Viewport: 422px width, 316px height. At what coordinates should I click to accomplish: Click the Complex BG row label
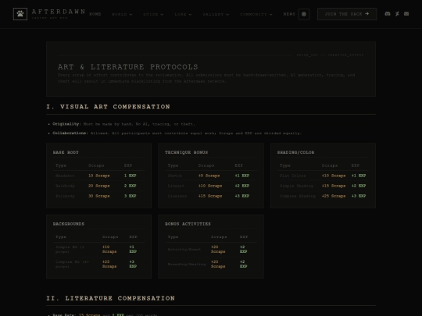[x=72, y=265]
